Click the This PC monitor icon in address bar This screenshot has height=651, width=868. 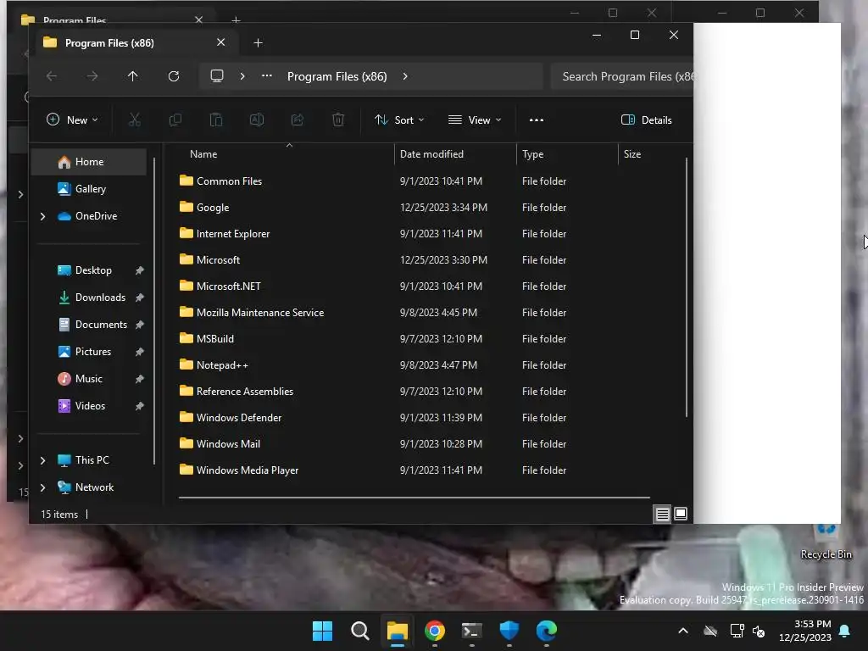217,76
